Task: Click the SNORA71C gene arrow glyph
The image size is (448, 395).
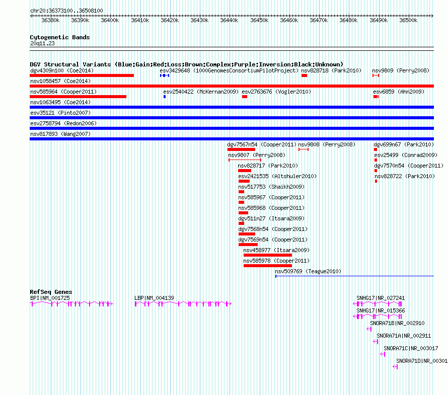Action: pyautogui.click(x=383, y=354)
